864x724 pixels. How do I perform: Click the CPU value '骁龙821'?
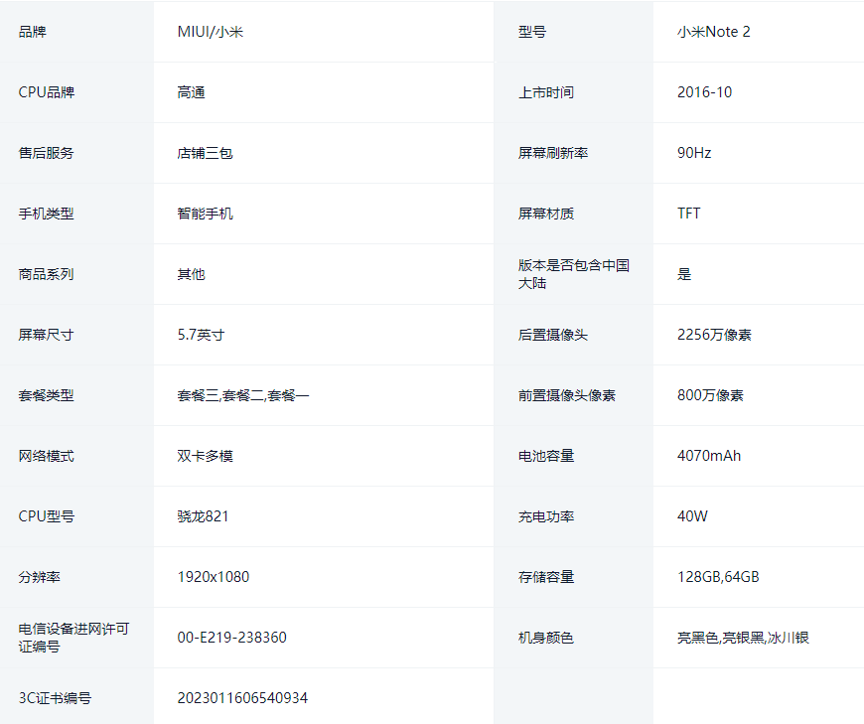coord(203,516)
